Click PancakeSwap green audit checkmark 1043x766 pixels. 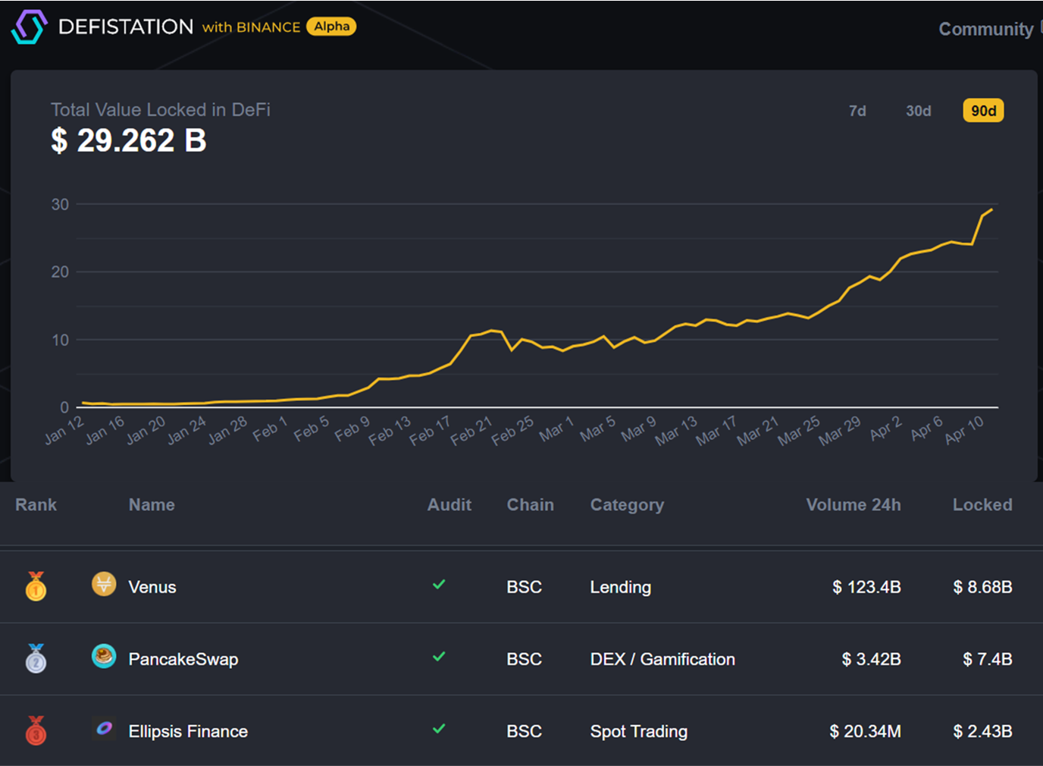(439, 656)
